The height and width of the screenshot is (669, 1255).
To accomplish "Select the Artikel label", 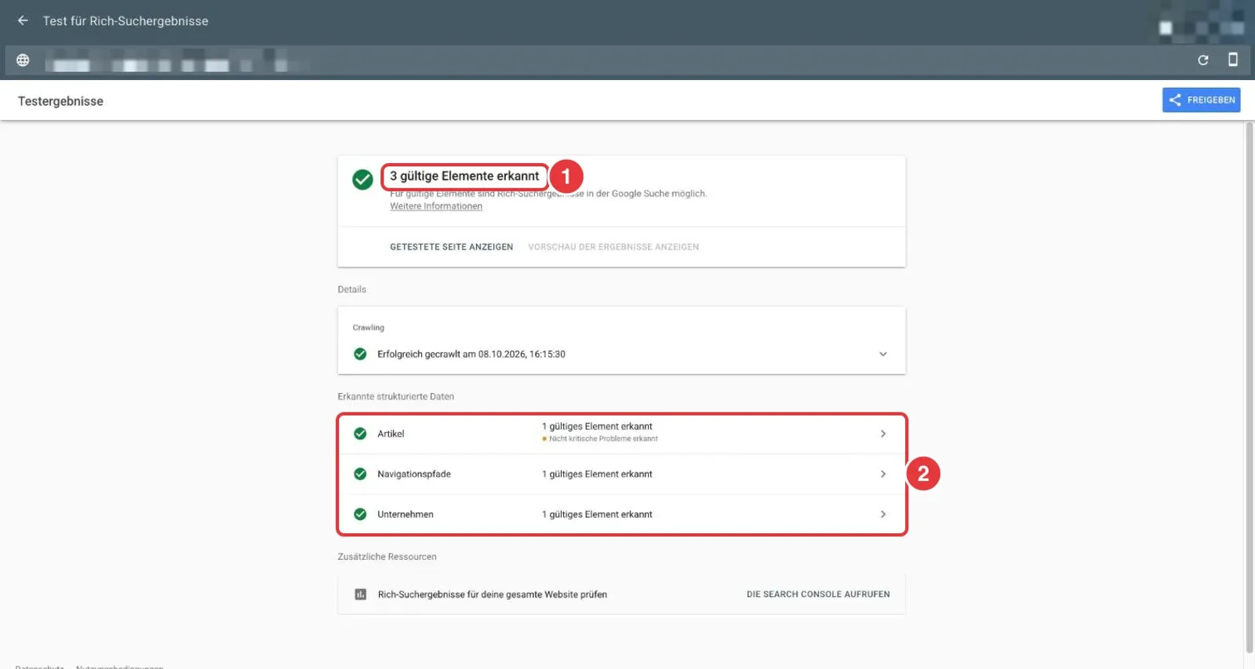I will (x=391, y=434).
